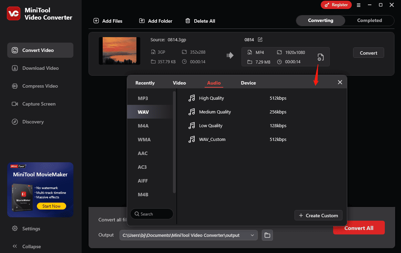
Task: Click the Register button
Action: tap(336, 5)
